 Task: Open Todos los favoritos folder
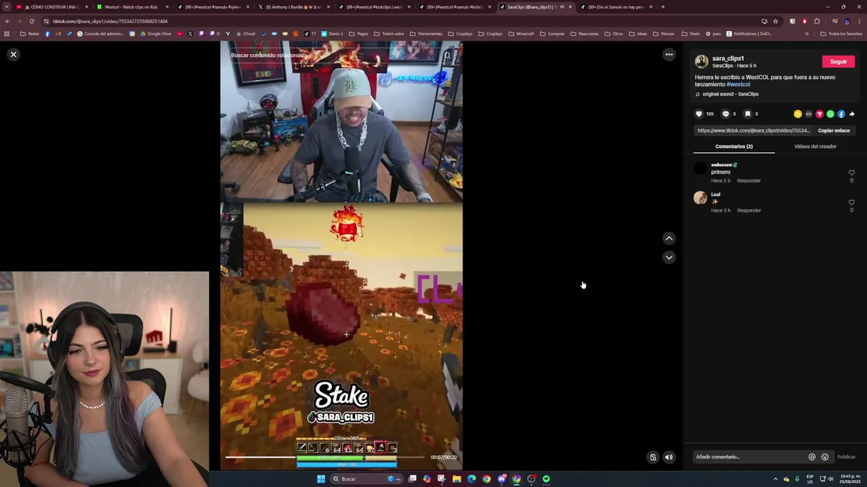coord(841,34)
